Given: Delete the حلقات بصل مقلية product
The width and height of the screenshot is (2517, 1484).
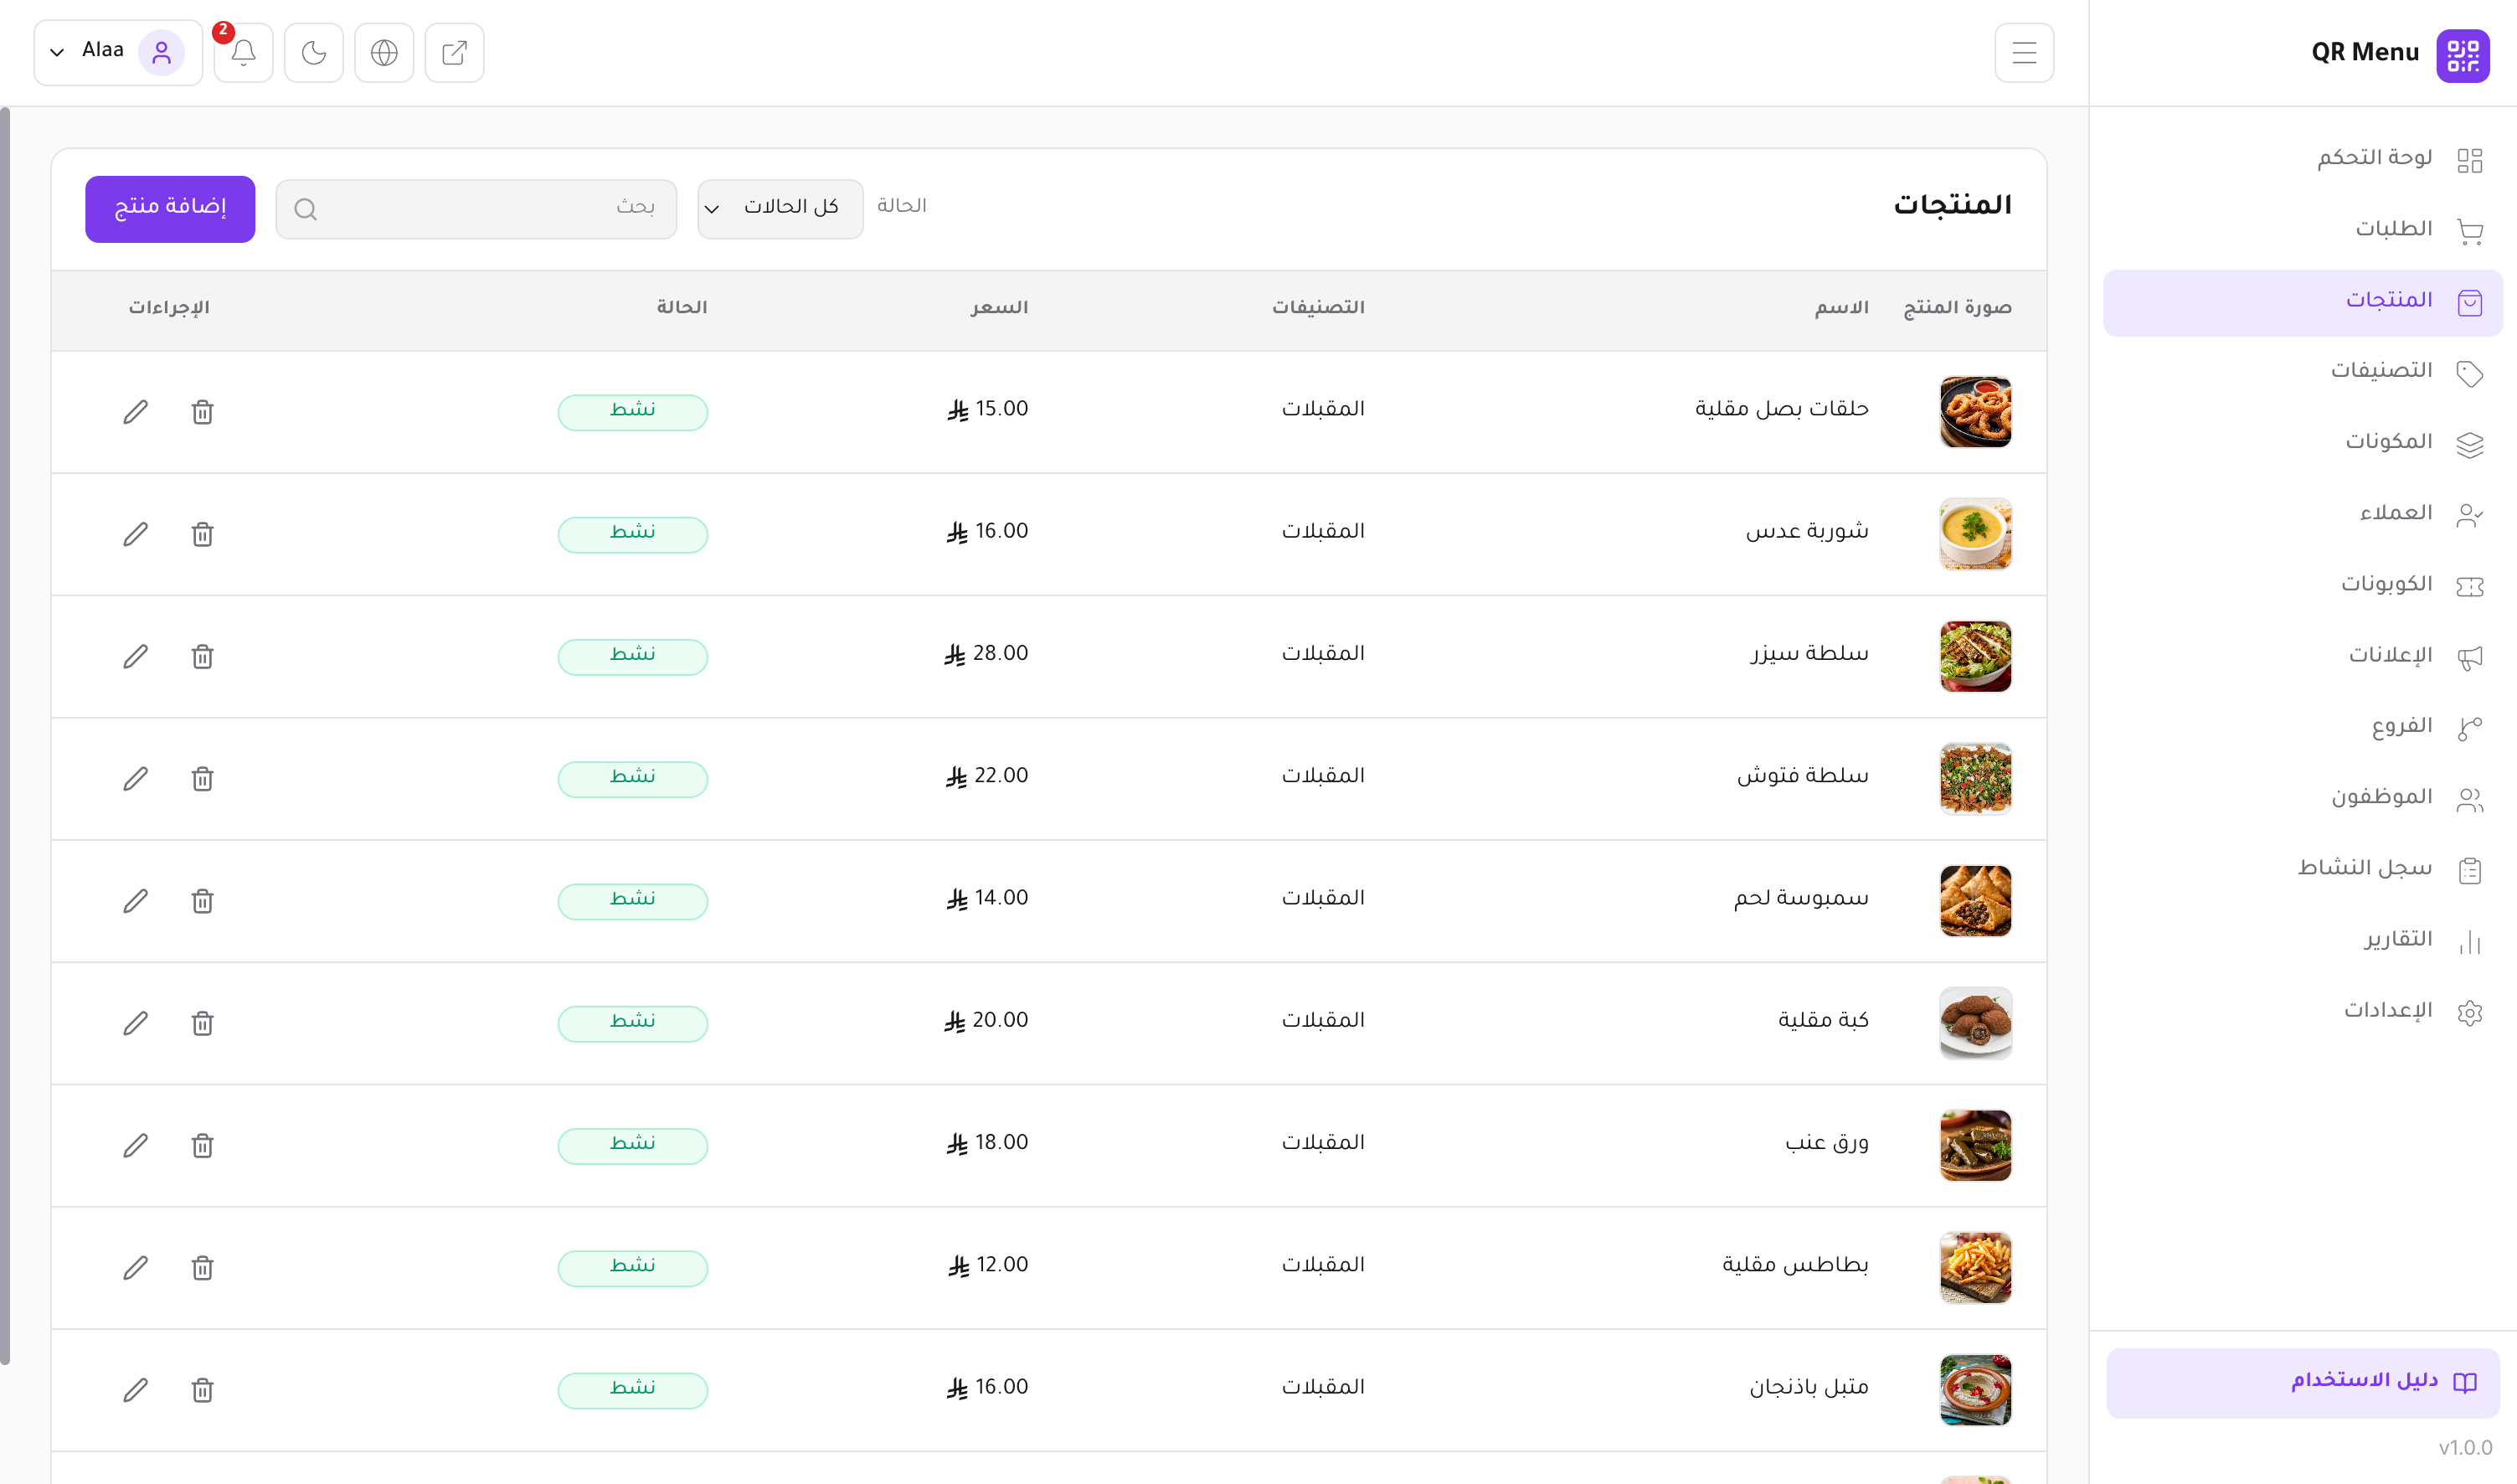Looking at the screenshot, I should (x=203, y=412).
